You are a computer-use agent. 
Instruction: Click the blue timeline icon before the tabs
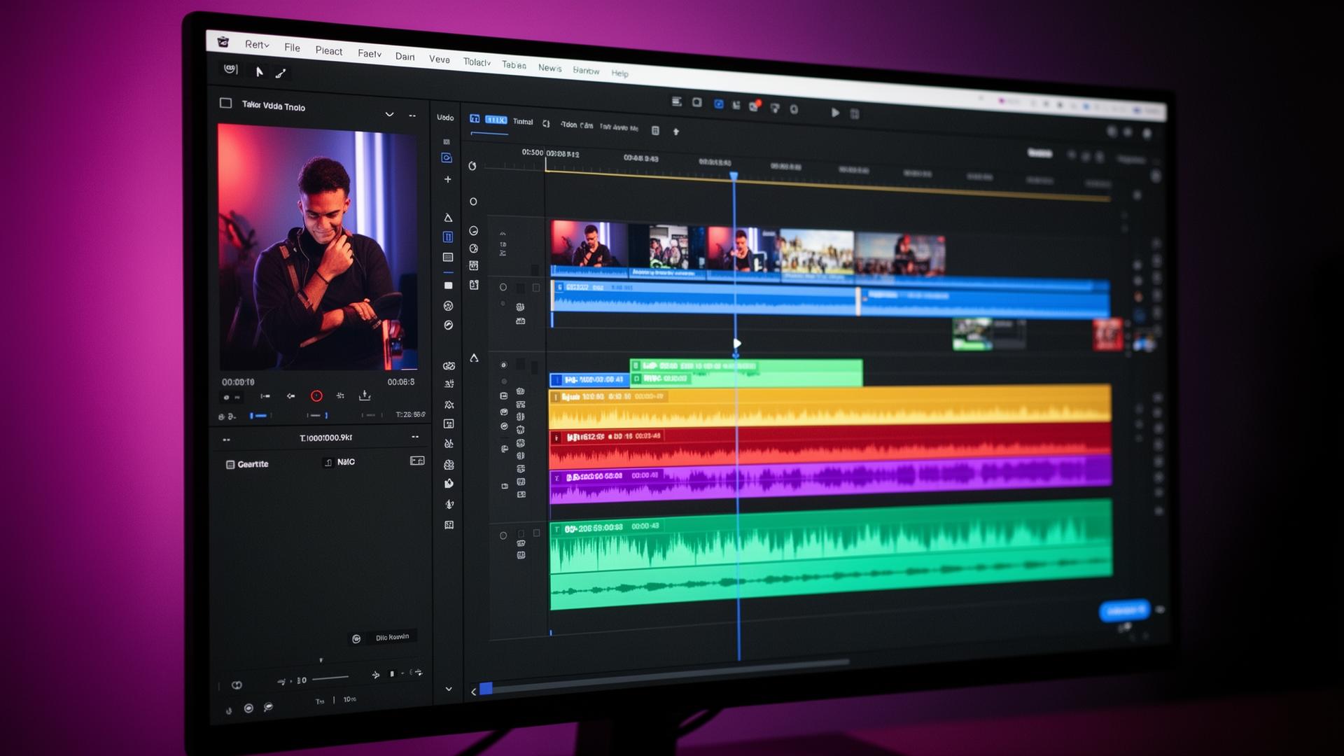pos(475,119)
